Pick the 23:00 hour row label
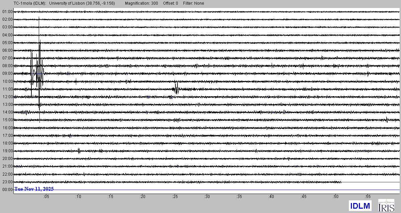This screenshot has width=401, height=213. coord(7,182)
